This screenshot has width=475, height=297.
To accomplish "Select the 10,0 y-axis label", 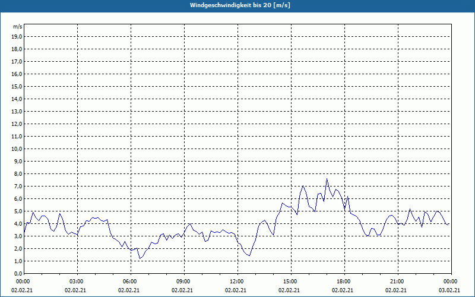I will (x=17, y=149).
